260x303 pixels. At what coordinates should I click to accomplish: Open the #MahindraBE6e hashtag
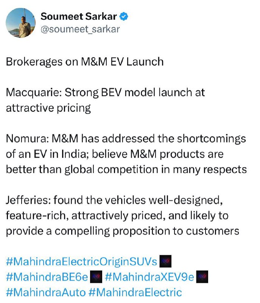point(47,277)
